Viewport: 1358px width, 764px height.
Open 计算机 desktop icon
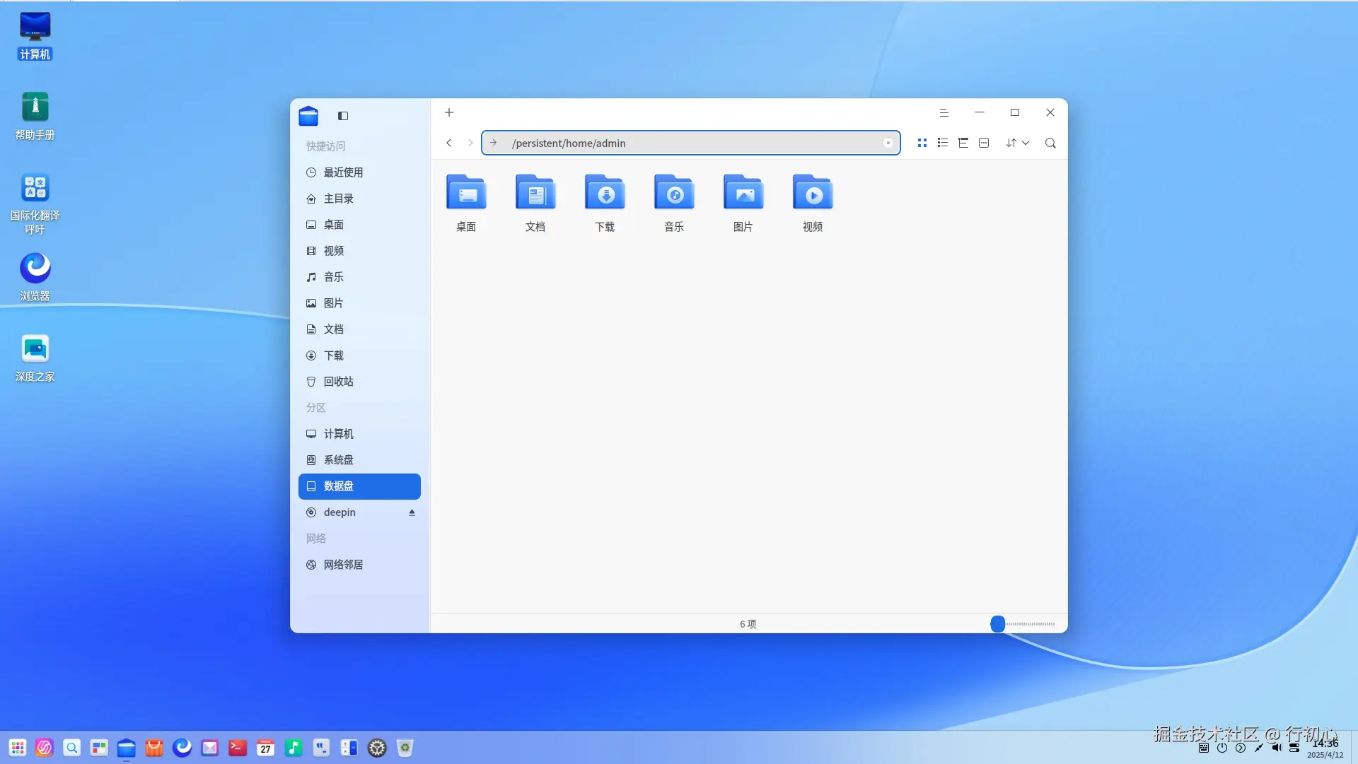(x=35, y=36)
